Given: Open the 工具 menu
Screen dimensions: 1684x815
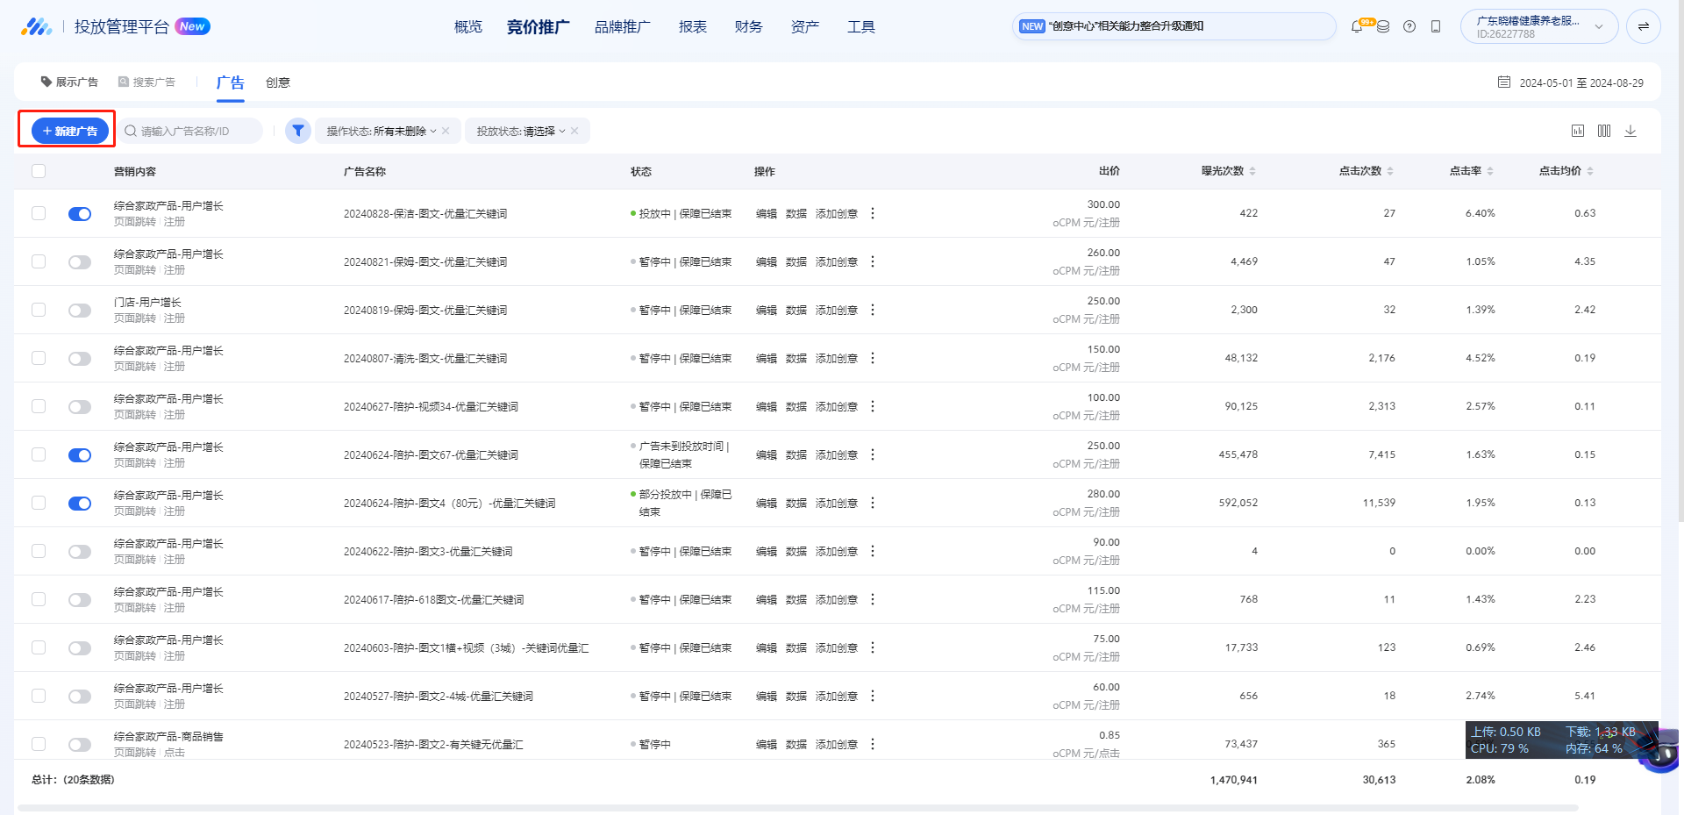Looking at the screenshot, I should [861, 27].
